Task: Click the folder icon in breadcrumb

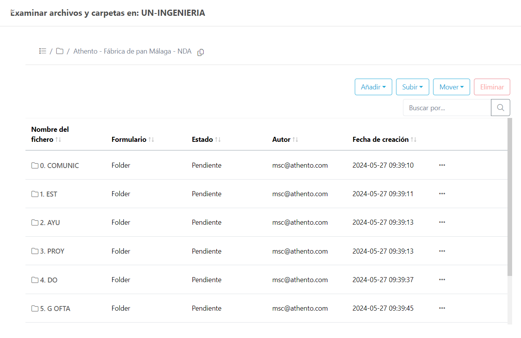Action: tap(60, 51)
